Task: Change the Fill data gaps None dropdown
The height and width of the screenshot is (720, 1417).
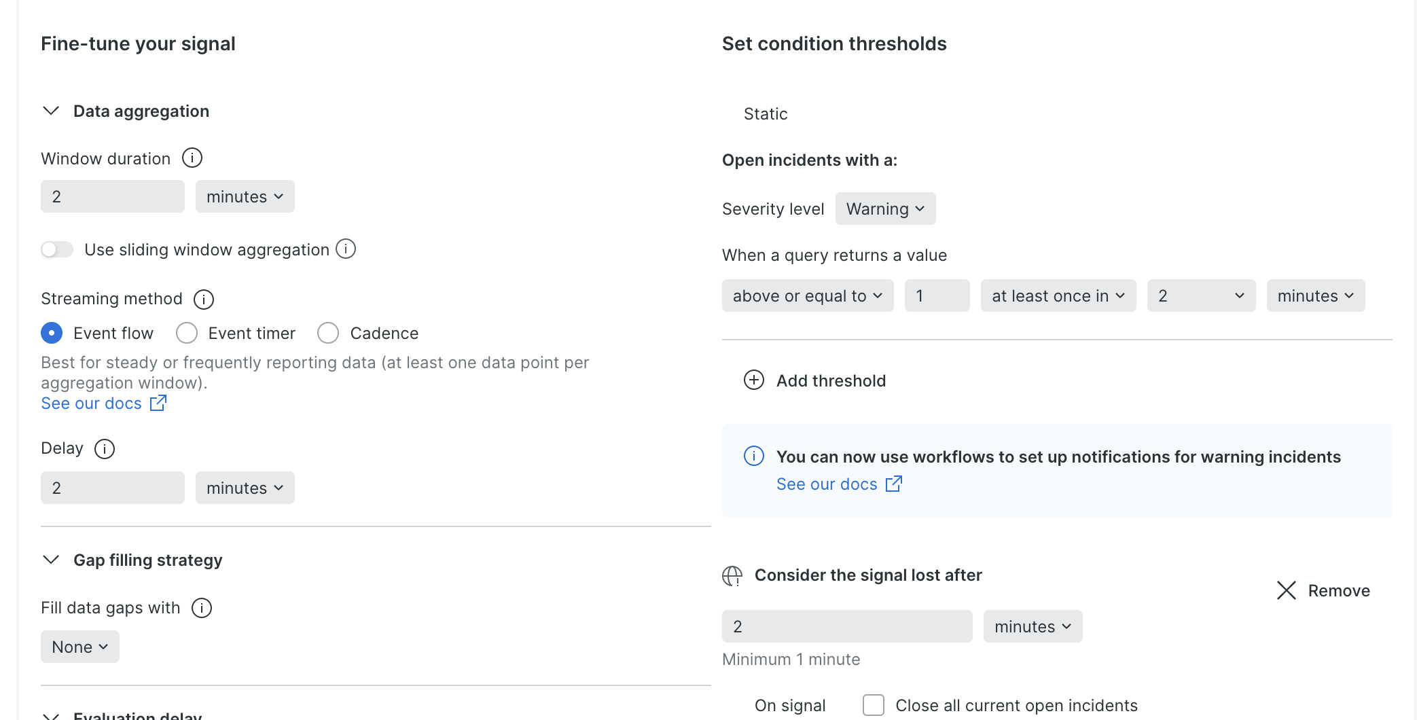Action: click(79, 646)
